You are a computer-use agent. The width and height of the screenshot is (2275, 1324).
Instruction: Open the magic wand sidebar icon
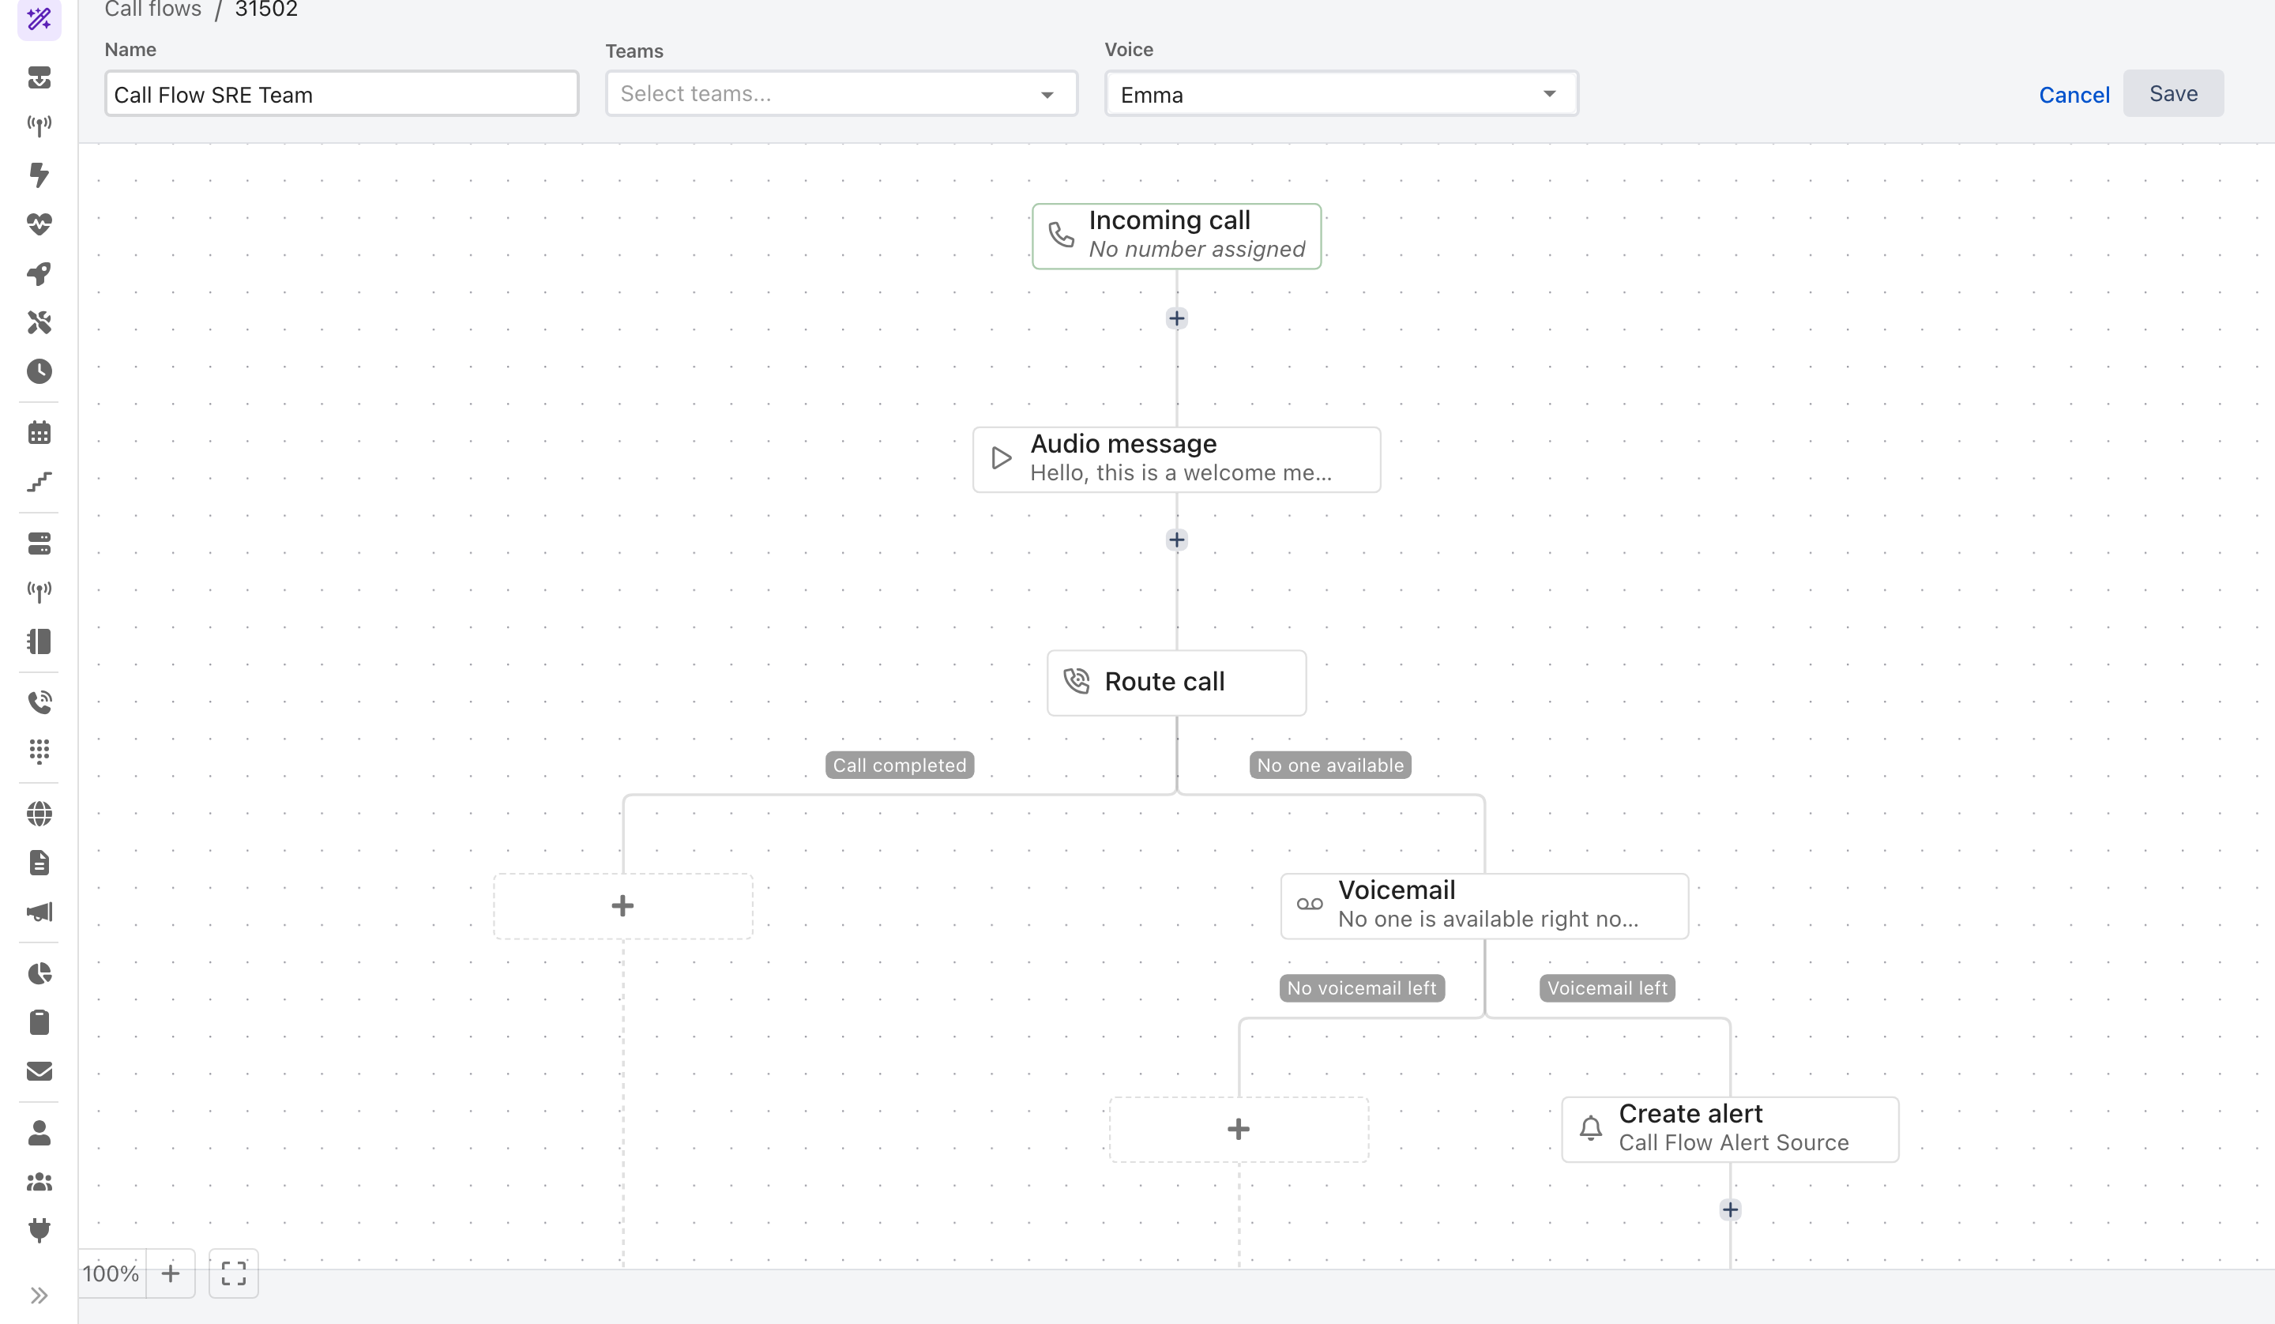point(39,18)
